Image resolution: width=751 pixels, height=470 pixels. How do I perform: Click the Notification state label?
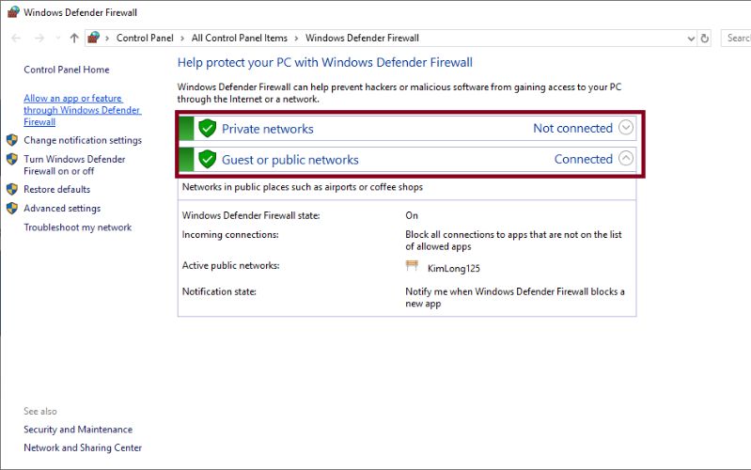pos(219,291)
